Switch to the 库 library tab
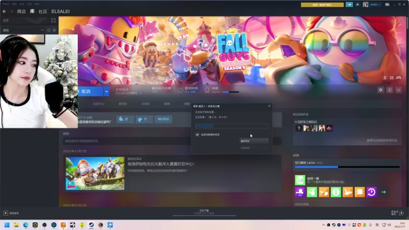This screenshot has height=230, width=409. click(32, 11)
